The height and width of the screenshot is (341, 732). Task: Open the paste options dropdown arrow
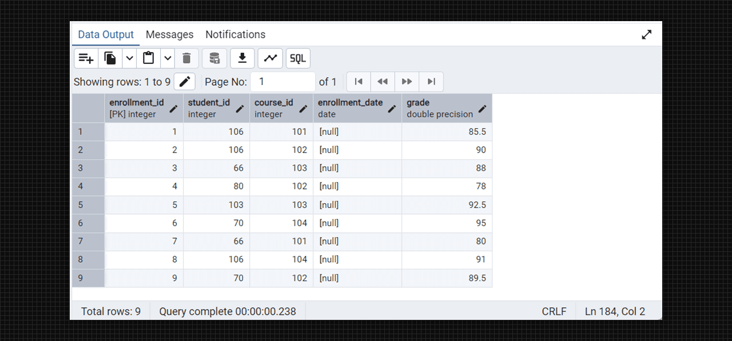[167, 58]
